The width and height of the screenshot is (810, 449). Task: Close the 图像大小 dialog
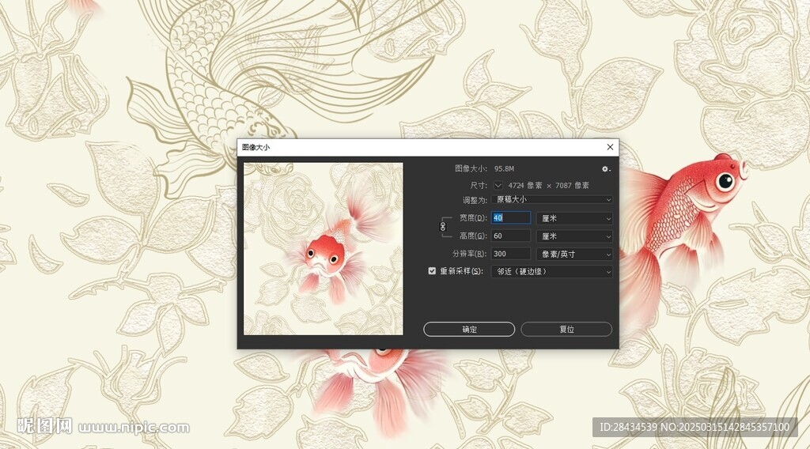point(610,147)
